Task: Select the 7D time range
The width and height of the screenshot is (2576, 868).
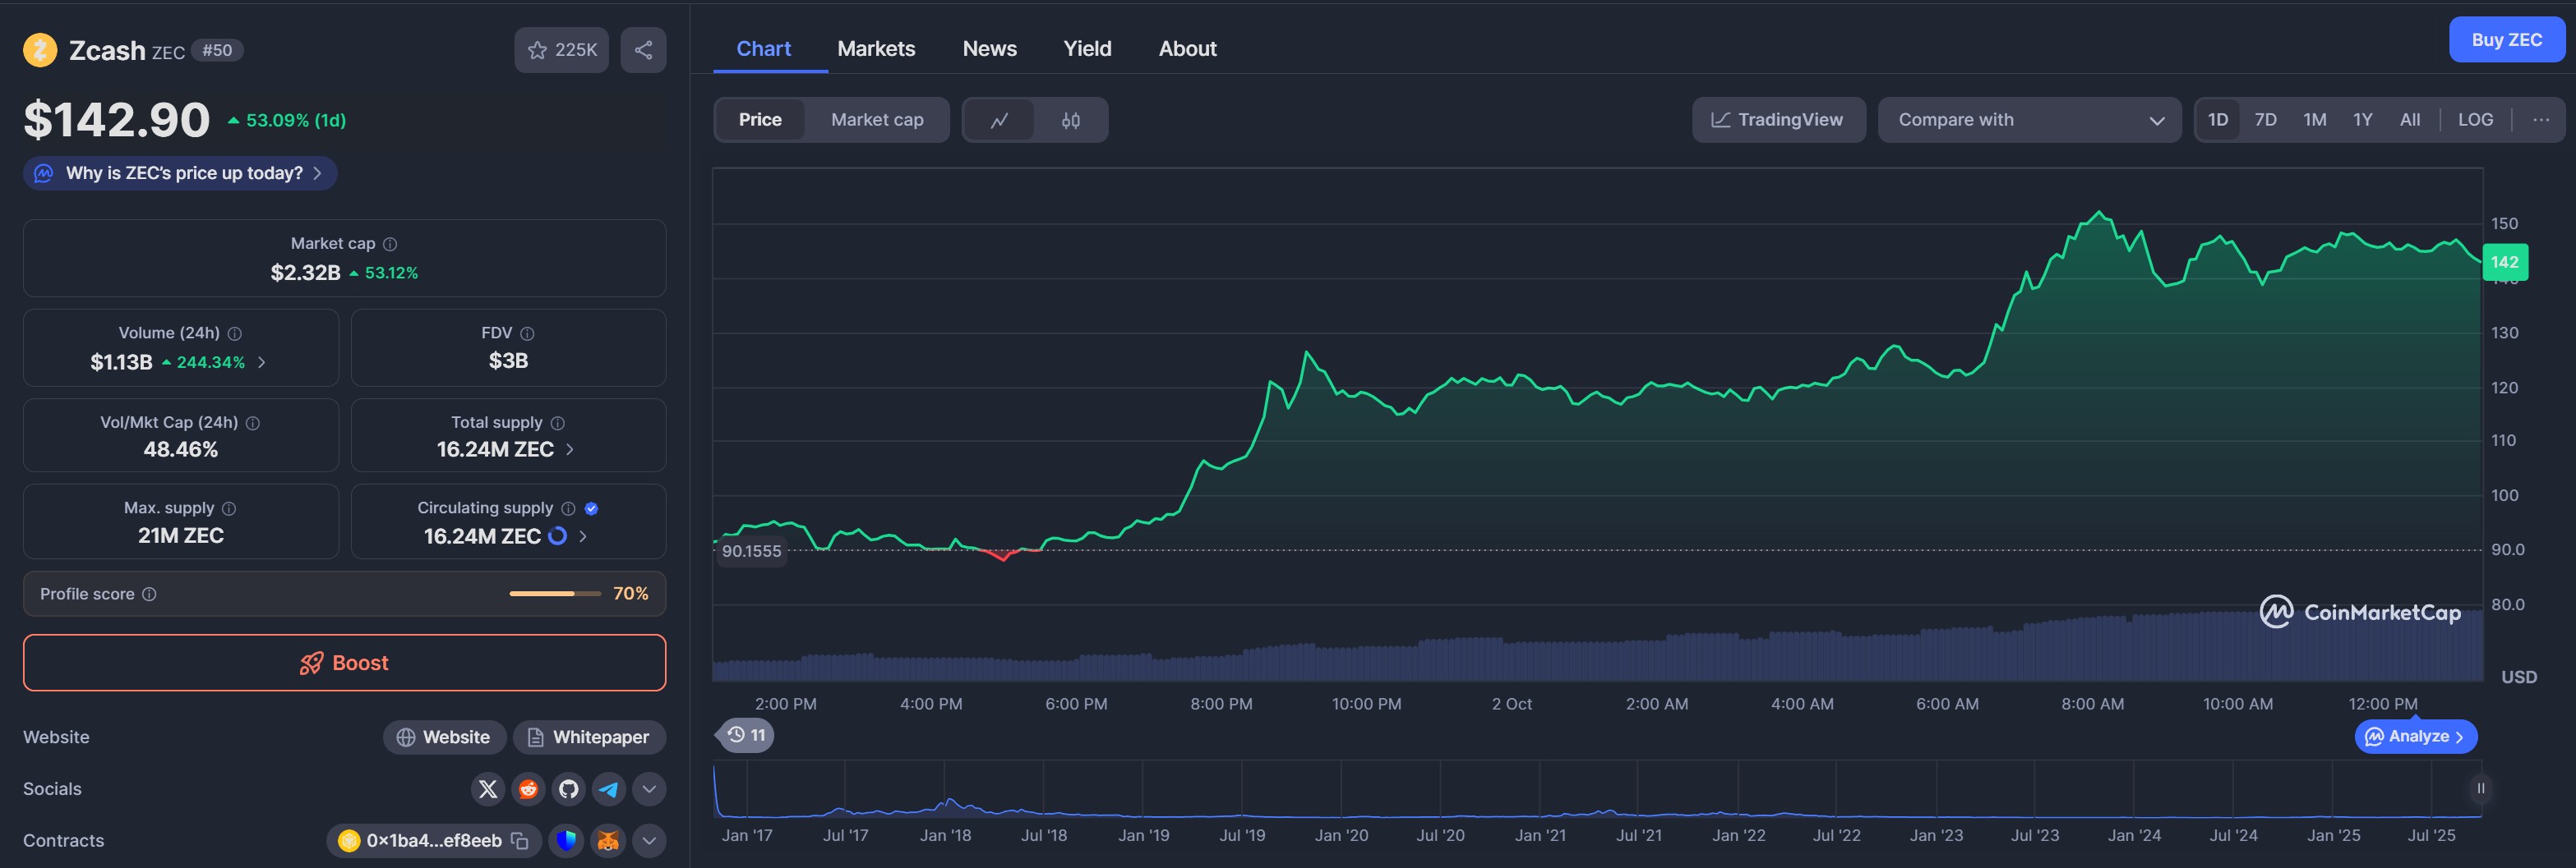Action: point(2265,120)
